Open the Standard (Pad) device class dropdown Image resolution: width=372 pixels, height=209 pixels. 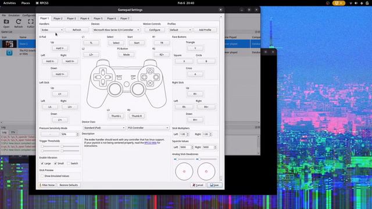coord(104,128)
